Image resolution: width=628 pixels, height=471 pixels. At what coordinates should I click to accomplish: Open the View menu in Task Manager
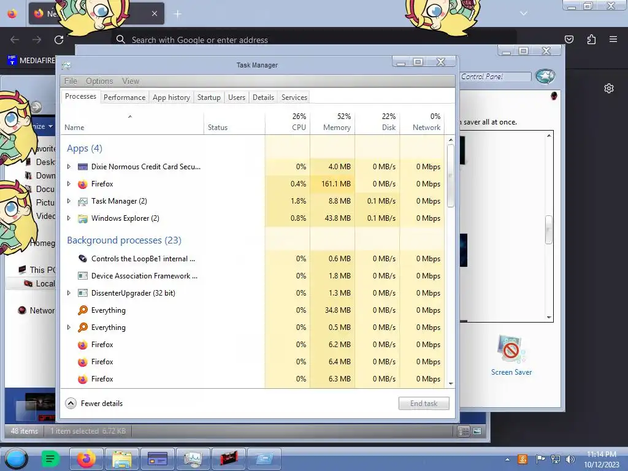131,81
